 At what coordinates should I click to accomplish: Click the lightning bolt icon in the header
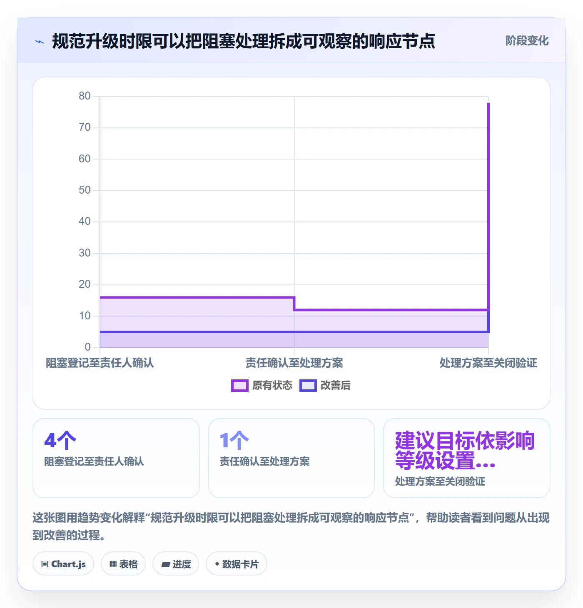[40, 42]
